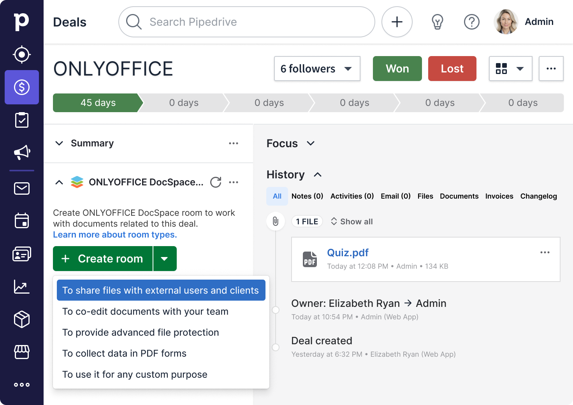Select 'To provide advanced file protection'
Viewport: 573px width, 405px height.
[x=161, y=333]
